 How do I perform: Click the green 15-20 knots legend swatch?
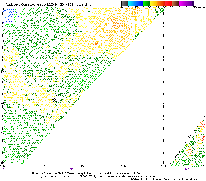click(146, 3)
